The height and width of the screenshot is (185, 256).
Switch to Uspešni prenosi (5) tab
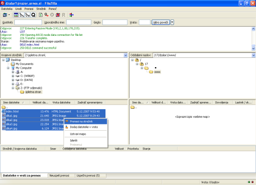tap(91, 176)
